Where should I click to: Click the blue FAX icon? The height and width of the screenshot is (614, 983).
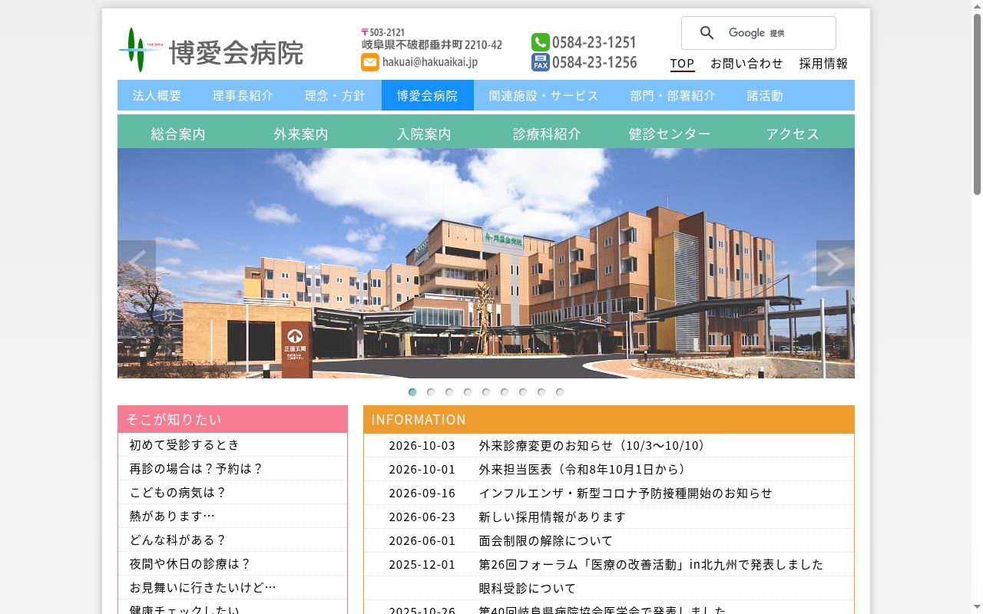[540, 62]
